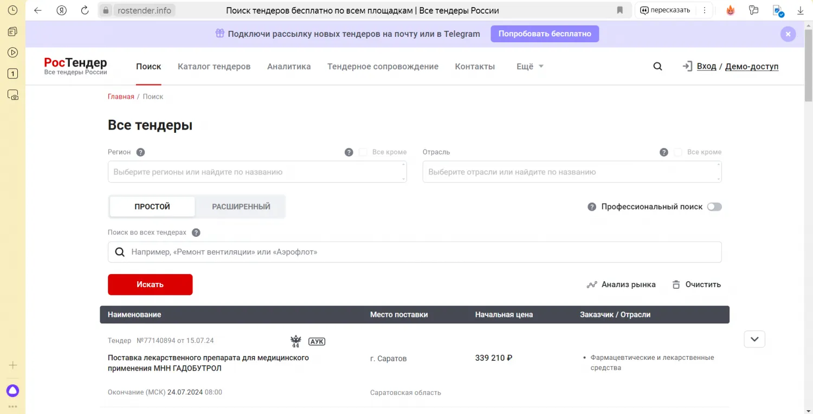The image size is (813, 414).
Task: Open Каталог тендеров menu item
Action: 214,67
